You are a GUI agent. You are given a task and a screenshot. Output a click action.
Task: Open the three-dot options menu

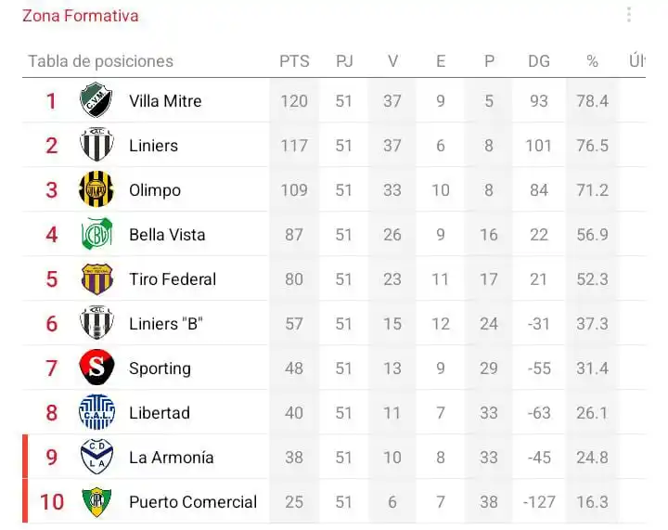629,15
